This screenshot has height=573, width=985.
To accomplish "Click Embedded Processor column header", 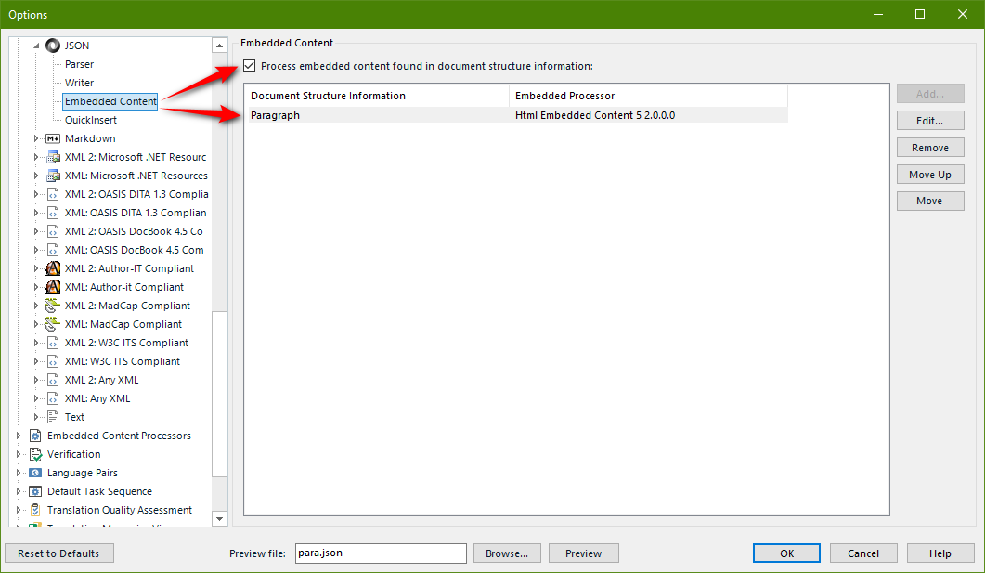I will [648, 97].
